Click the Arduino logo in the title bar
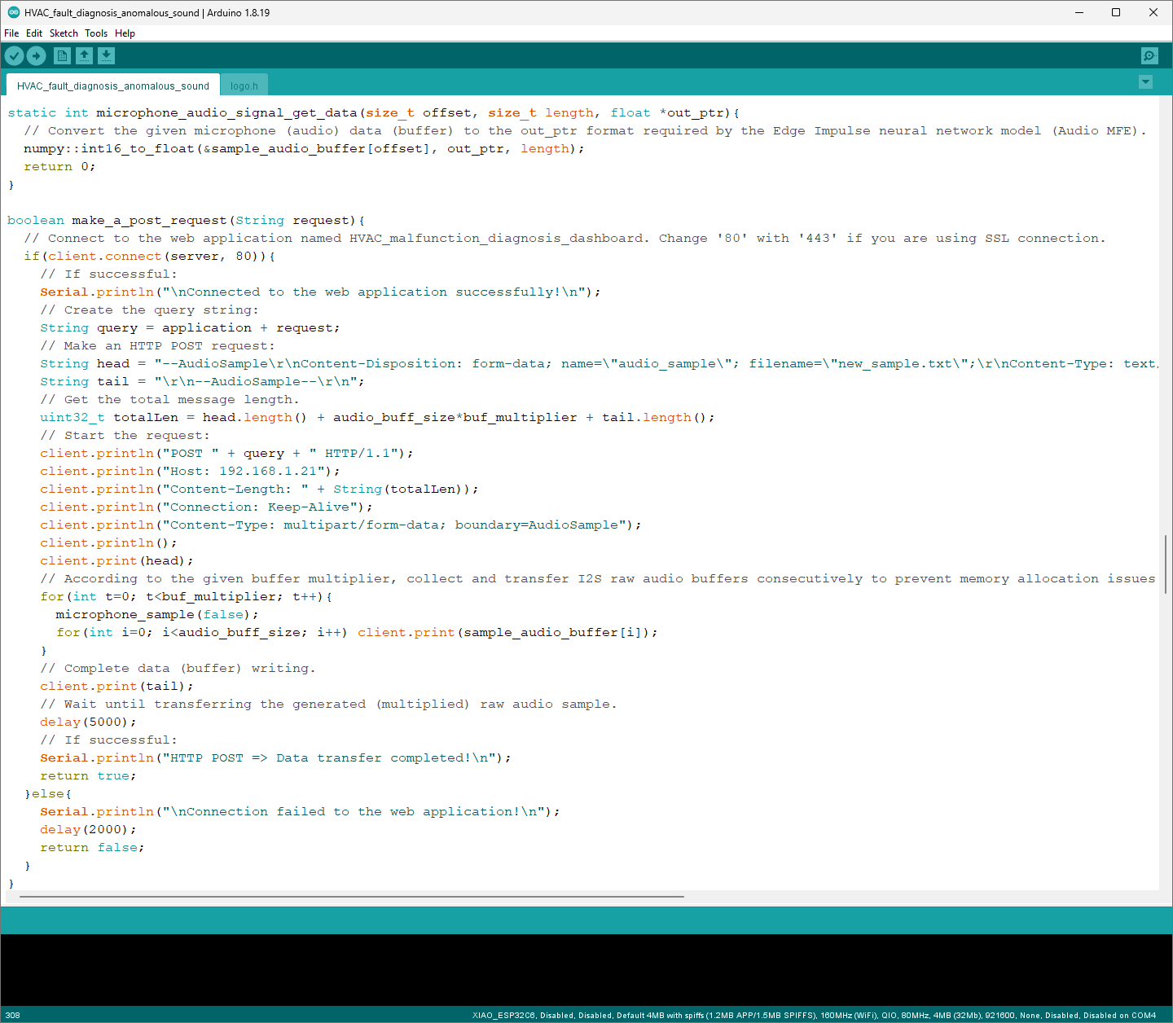 pos(13,12)
